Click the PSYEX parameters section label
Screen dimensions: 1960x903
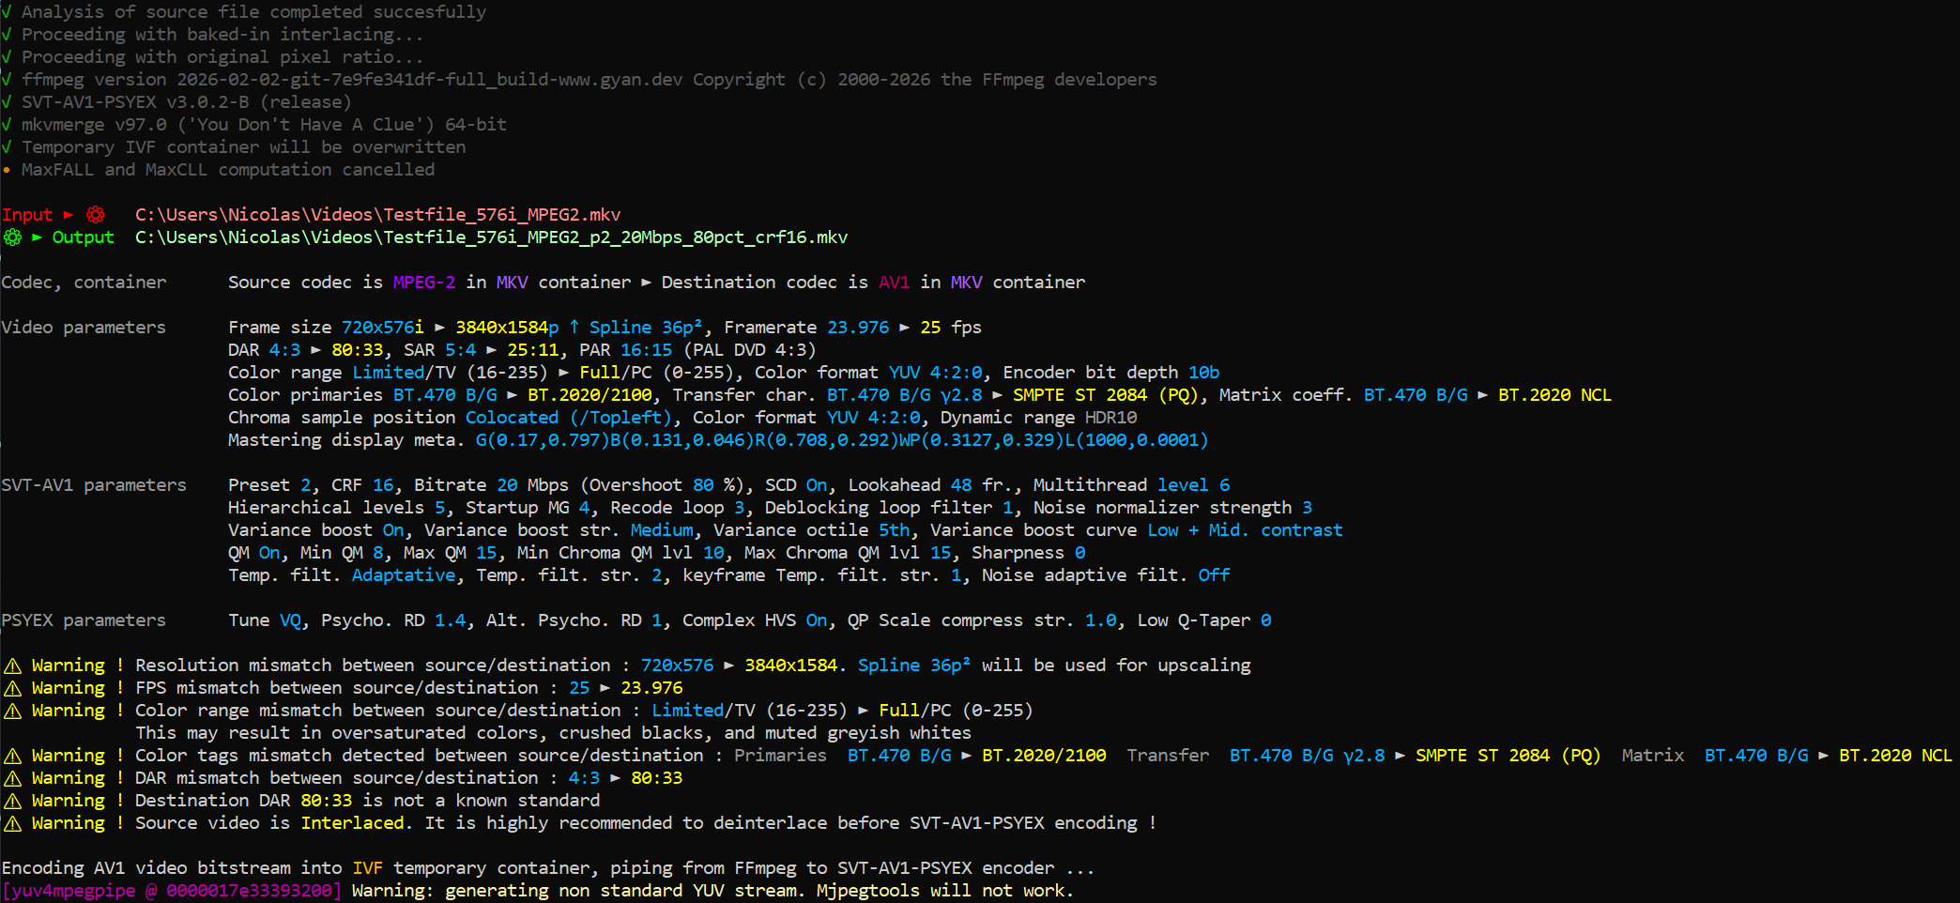pos(84,620)
